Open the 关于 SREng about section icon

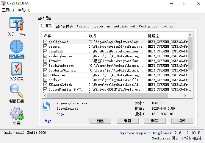pyautogui.click(x=16, y=24)
